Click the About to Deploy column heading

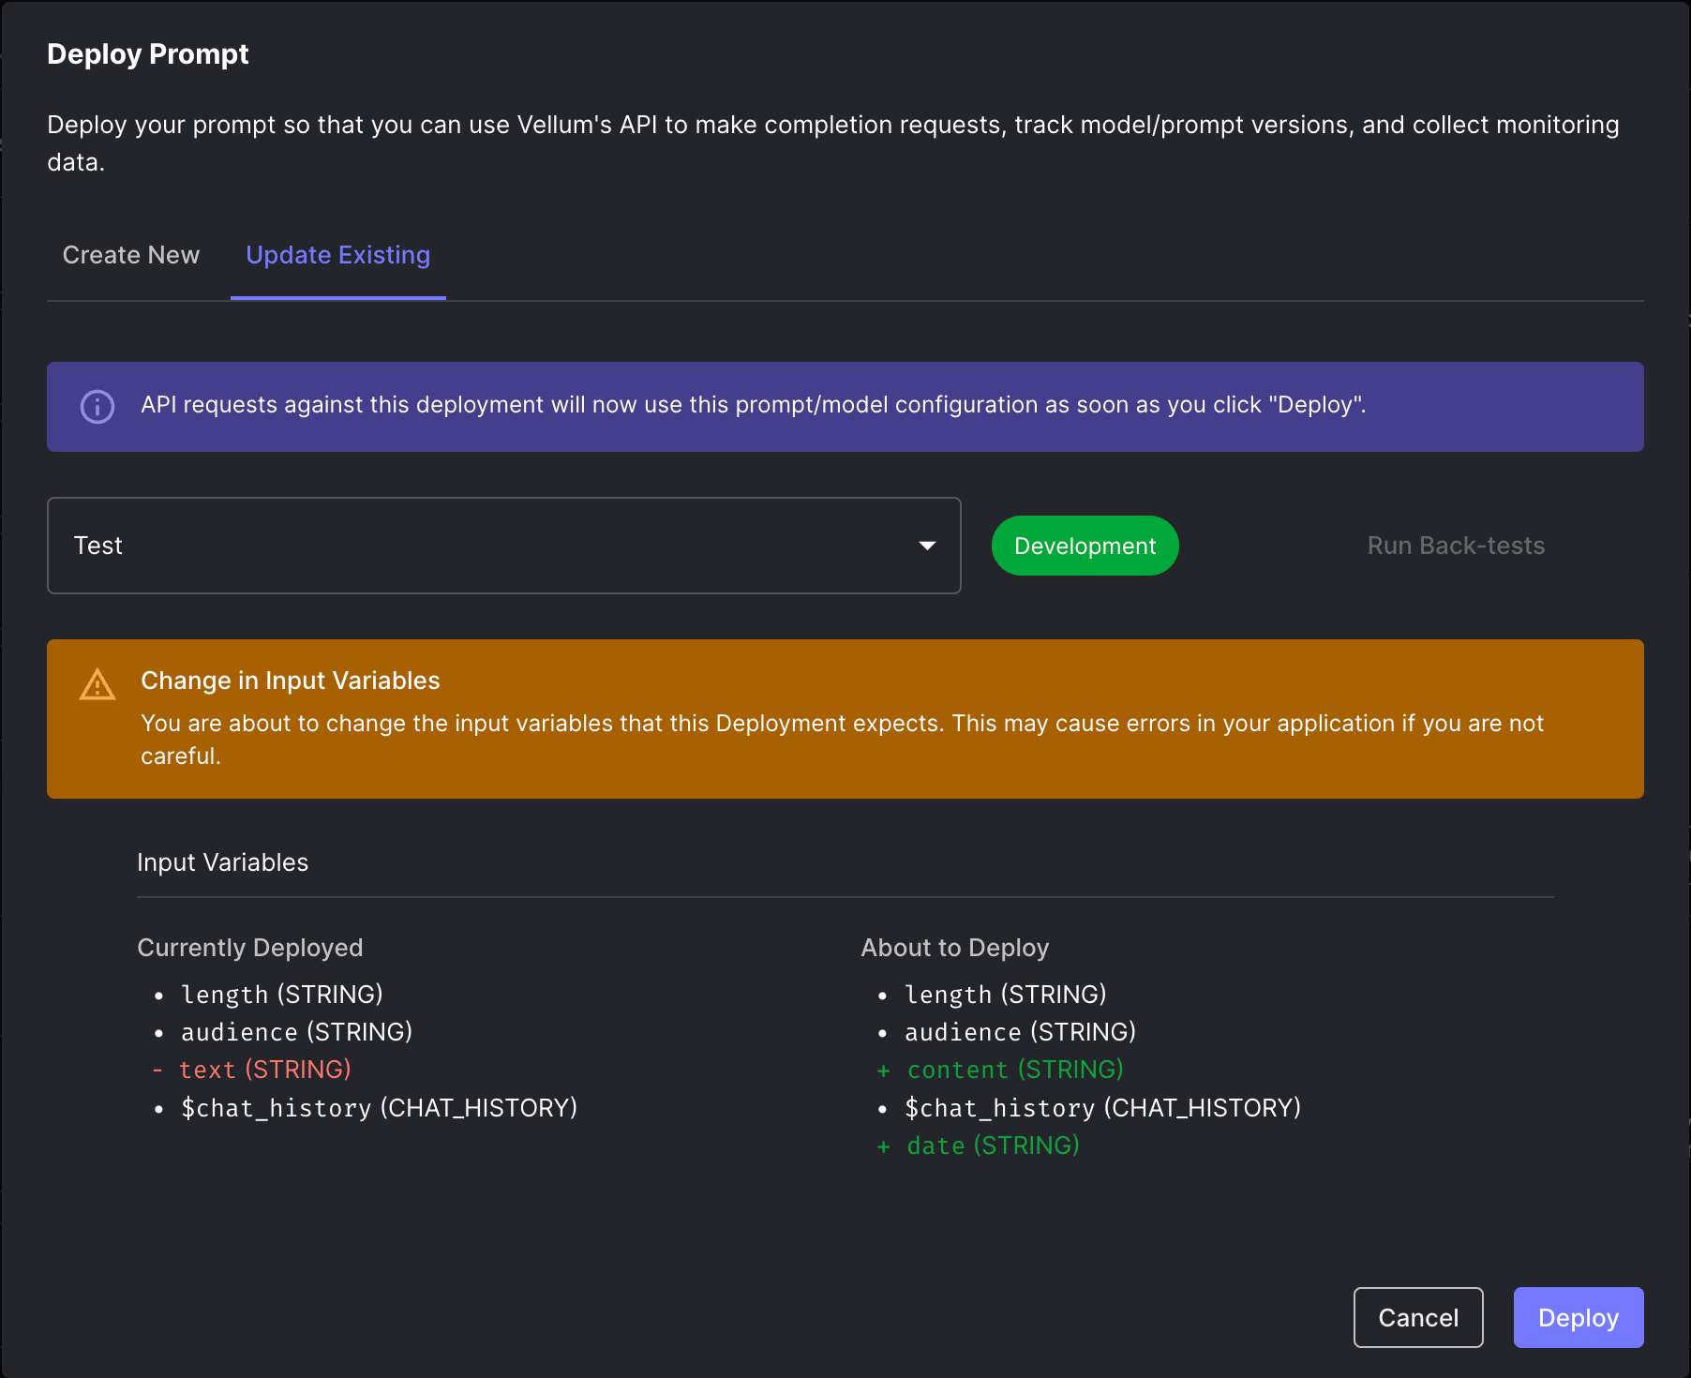[954, 948]
